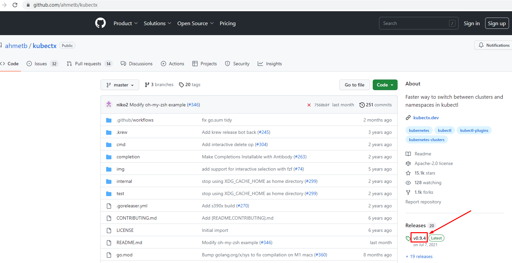Switch to the Issues tab

click(42, 64)
